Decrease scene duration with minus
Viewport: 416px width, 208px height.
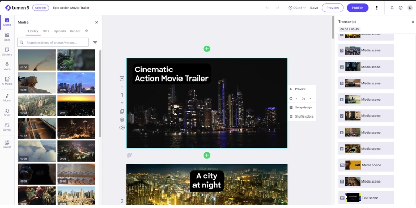pos(296,98)
